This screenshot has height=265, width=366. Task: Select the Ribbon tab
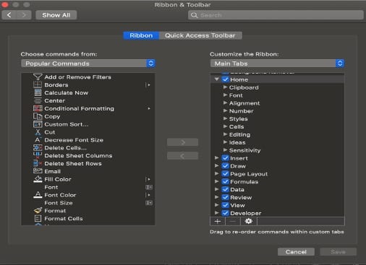tap(141, 35)
